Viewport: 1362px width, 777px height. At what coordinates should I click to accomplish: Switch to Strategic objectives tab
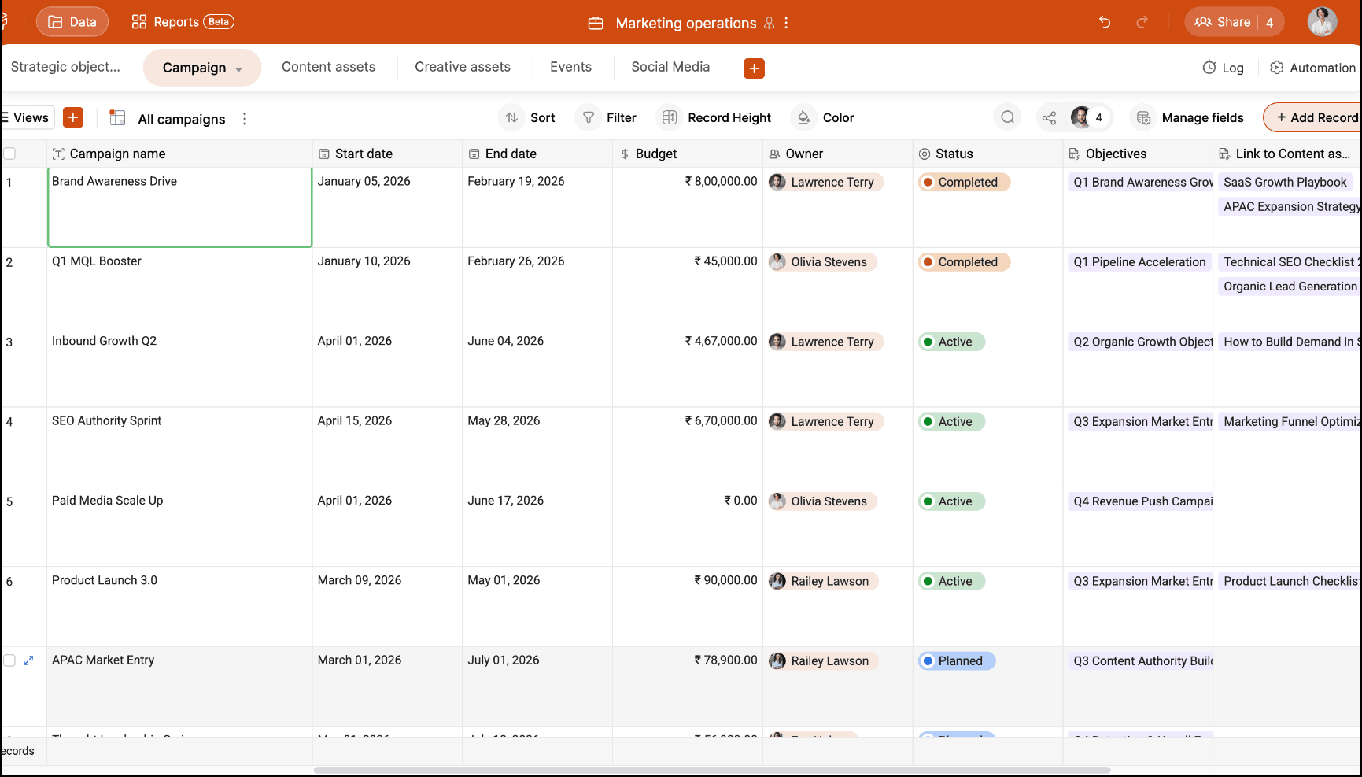[66, 67]
